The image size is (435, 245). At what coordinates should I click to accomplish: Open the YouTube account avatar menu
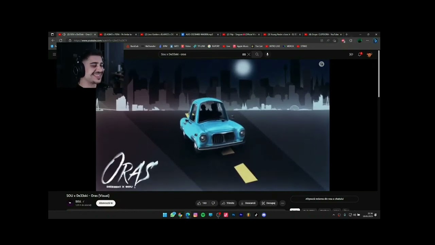tap(369, 54)
